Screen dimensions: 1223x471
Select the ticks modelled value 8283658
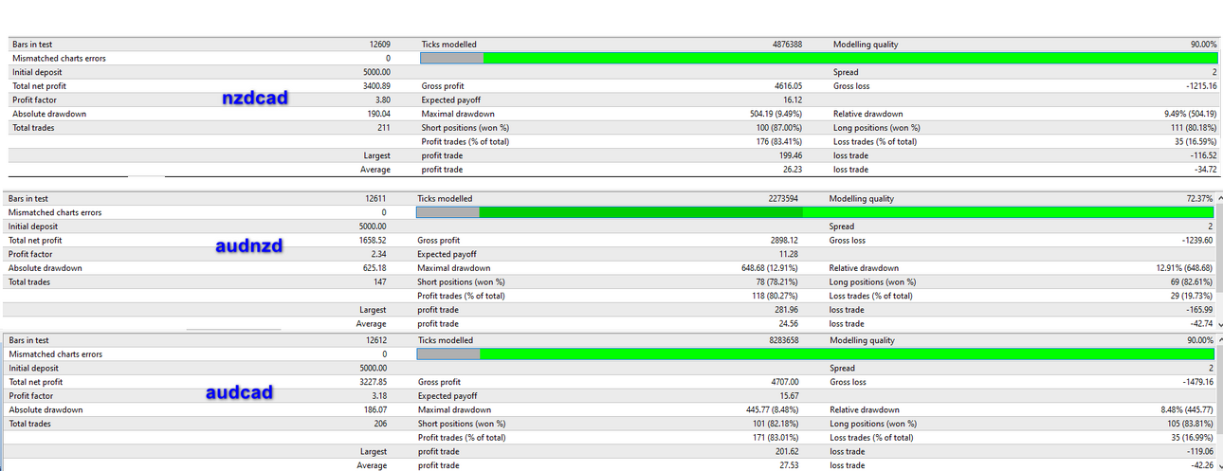click(782, 340)
